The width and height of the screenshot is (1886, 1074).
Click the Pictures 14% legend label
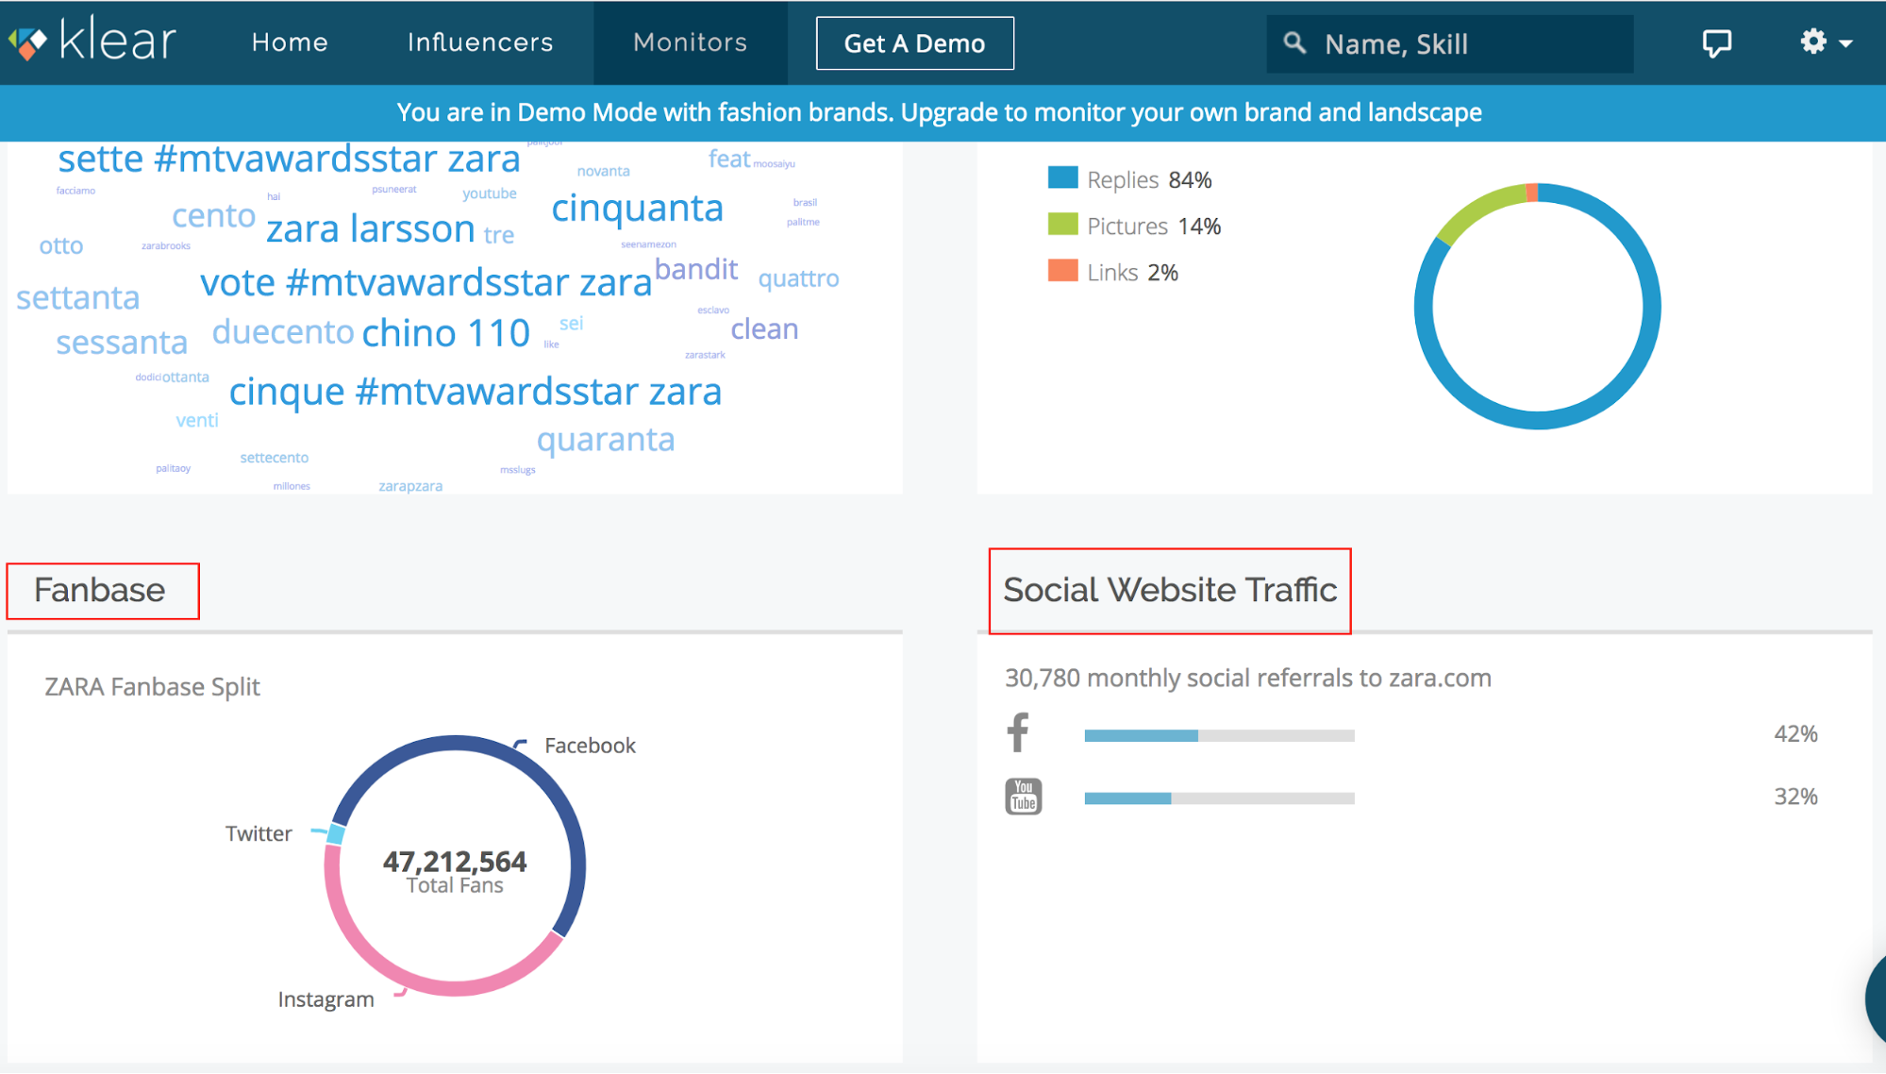[1154, 227]
